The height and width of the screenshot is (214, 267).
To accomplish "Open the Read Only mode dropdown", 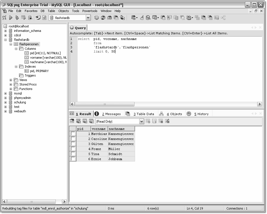I will click(x=141, y=122).
